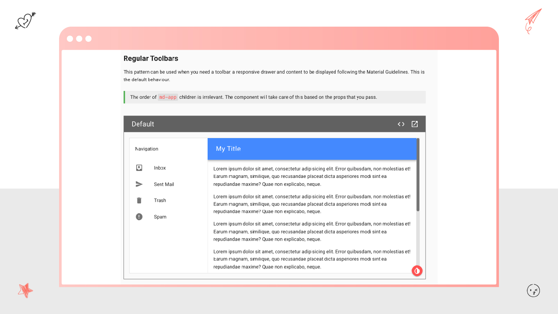Click the demo content scrollbar thumb
The height and width of the screenshot is (314, 558).
(418, 175)
